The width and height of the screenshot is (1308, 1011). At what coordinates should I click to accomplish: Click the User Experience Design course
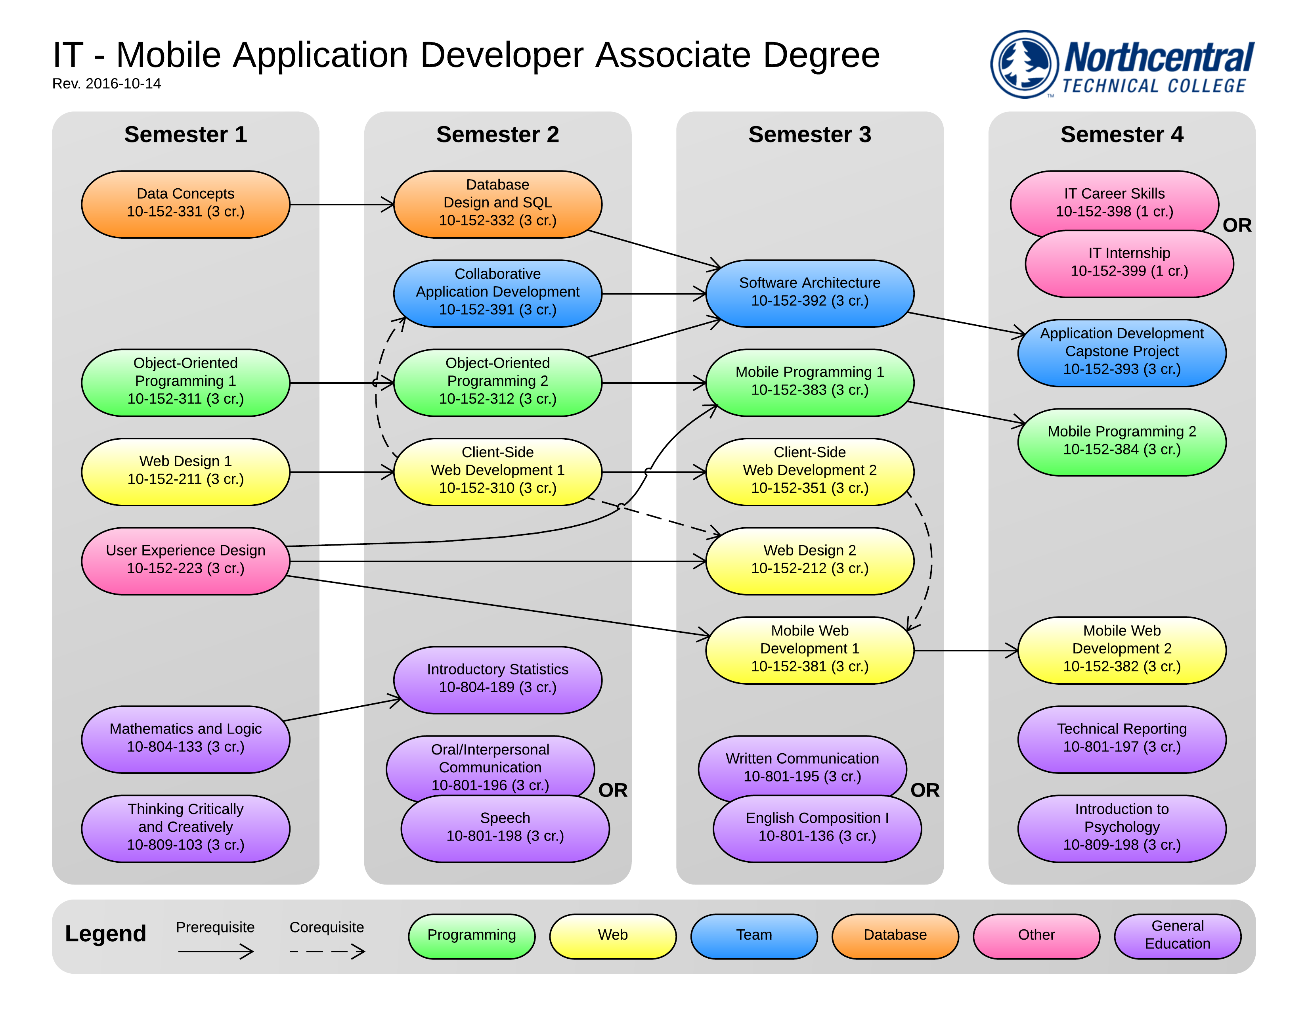point(185,560)
